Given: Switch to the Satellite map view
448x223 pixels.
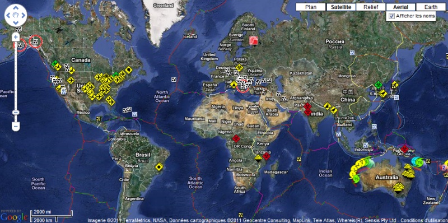Looking at the screenshot, I should 341,7.
